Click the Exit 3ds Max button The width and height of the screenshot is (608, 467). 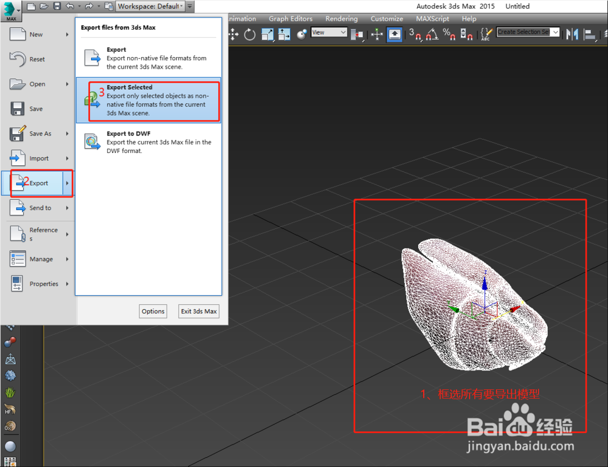199,312
